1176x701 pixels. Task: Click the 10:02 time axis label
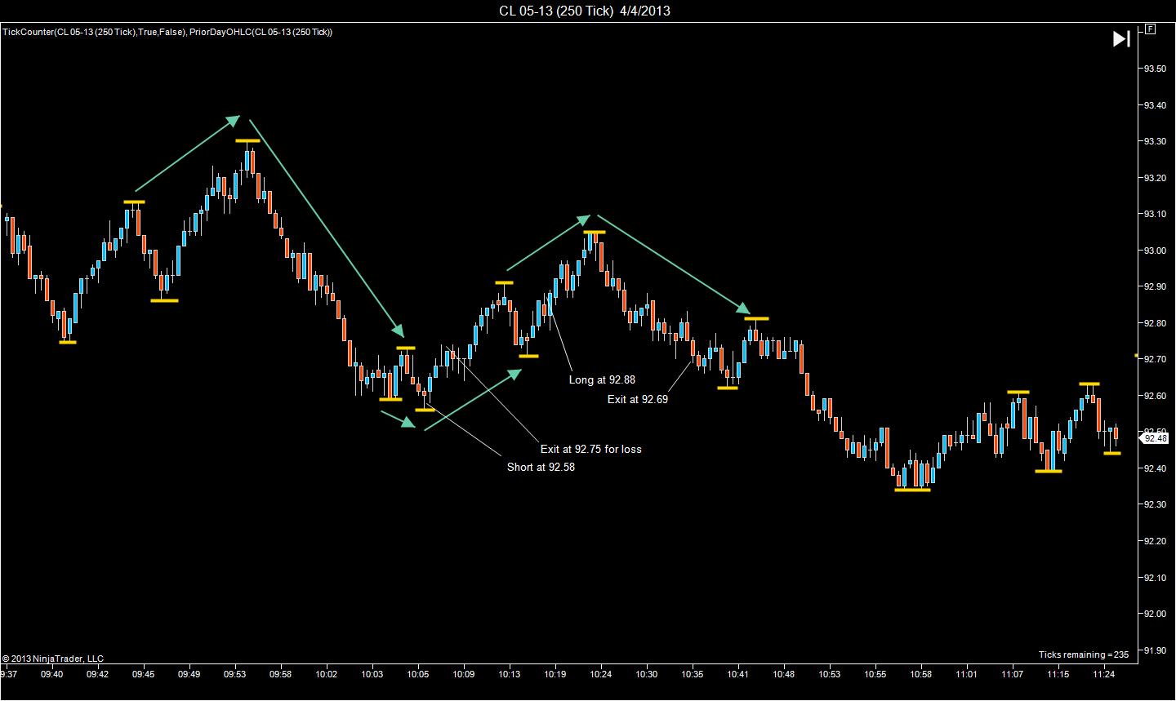point(327,675)
